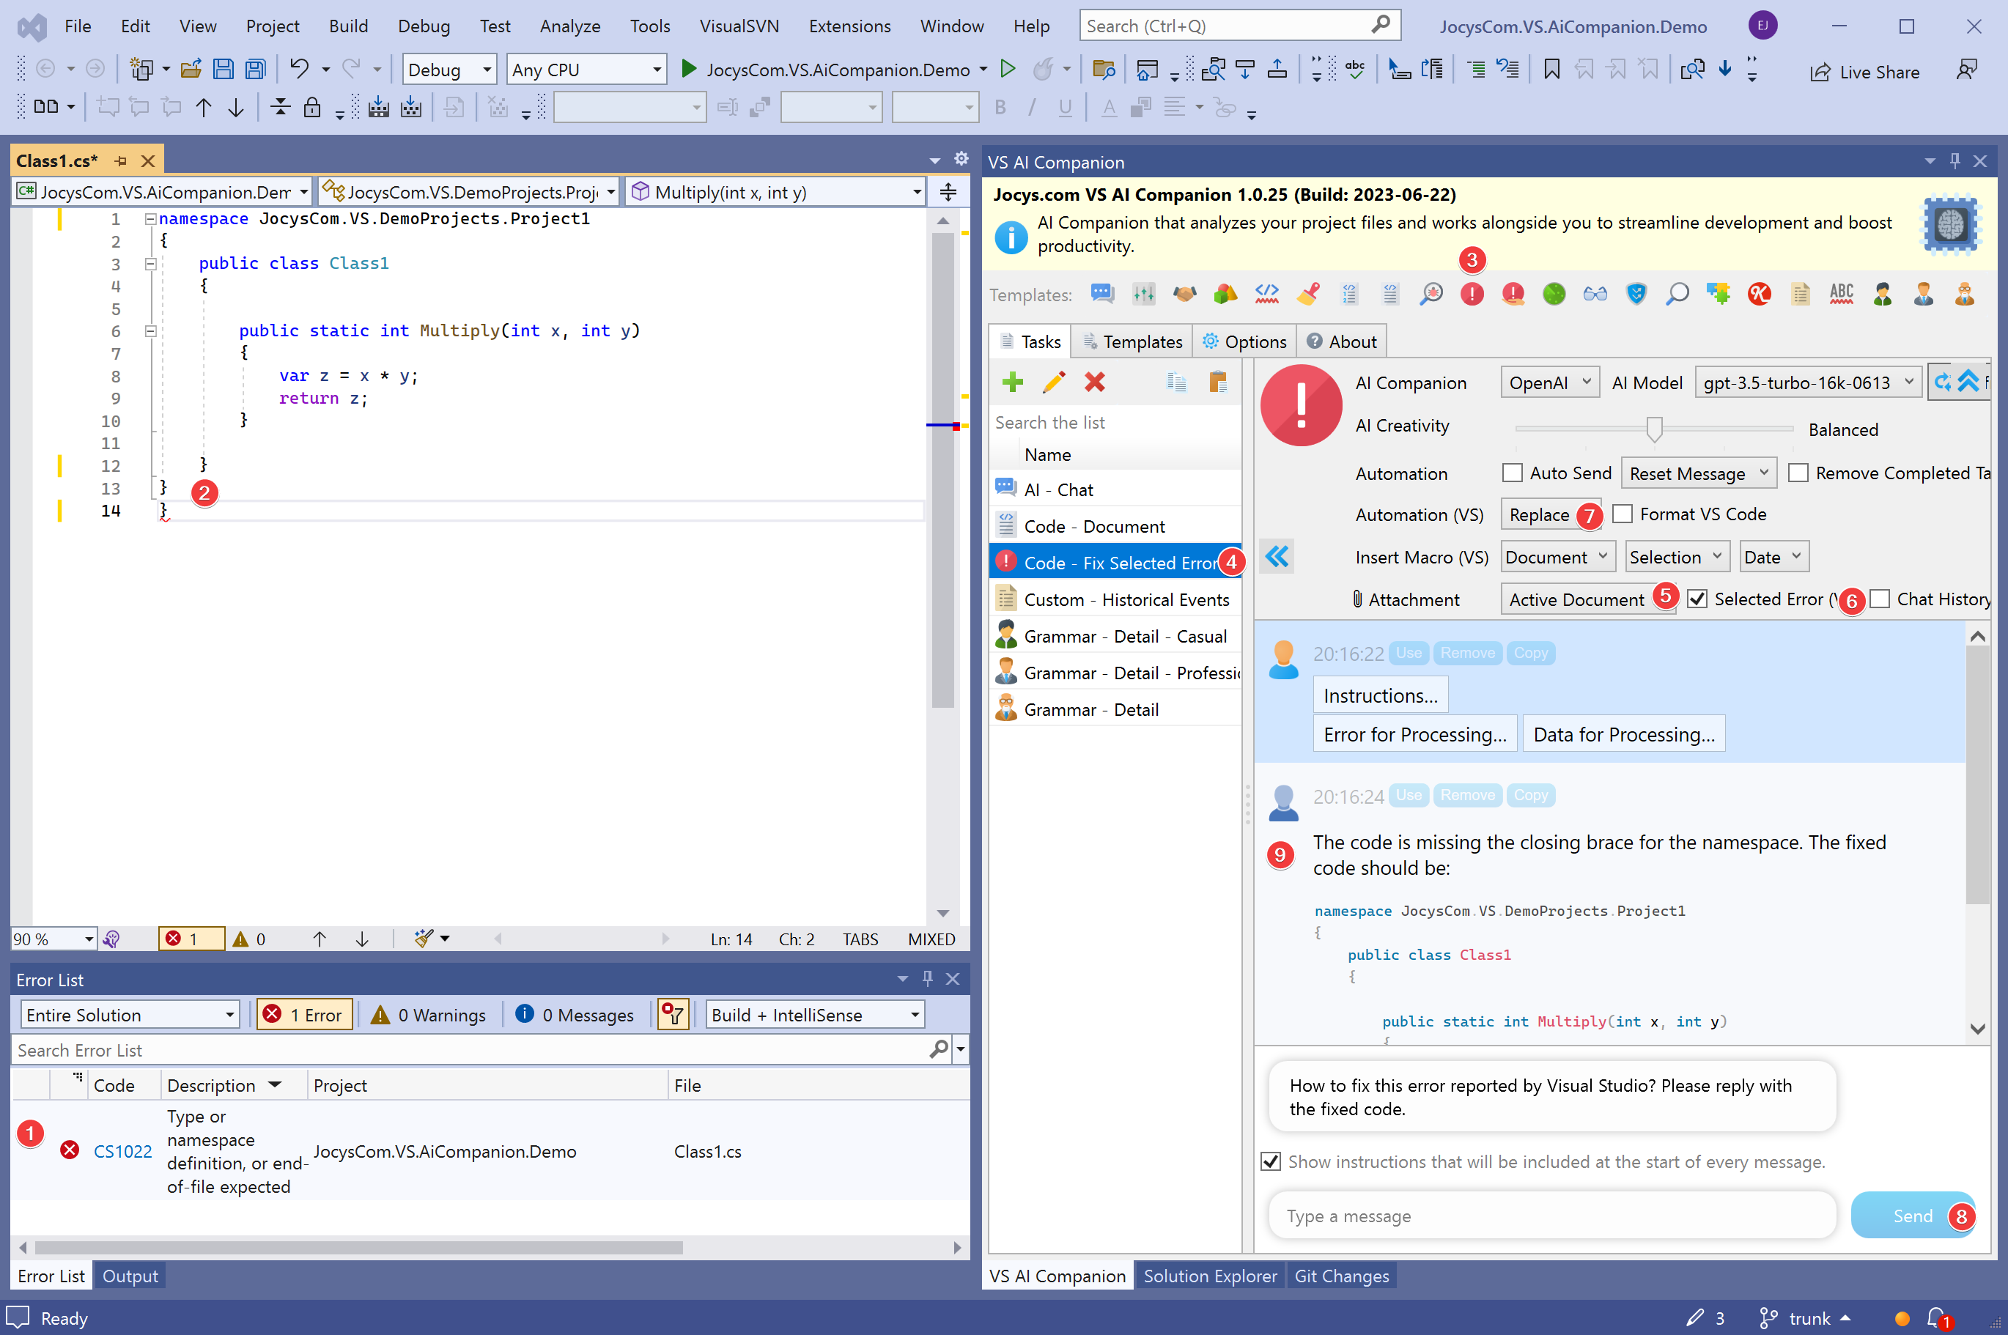The height and width of the screenshot is (1335, 2008).
Task: Expand the Any CPU platform dropdown
Action: click(x=587, y=70)
